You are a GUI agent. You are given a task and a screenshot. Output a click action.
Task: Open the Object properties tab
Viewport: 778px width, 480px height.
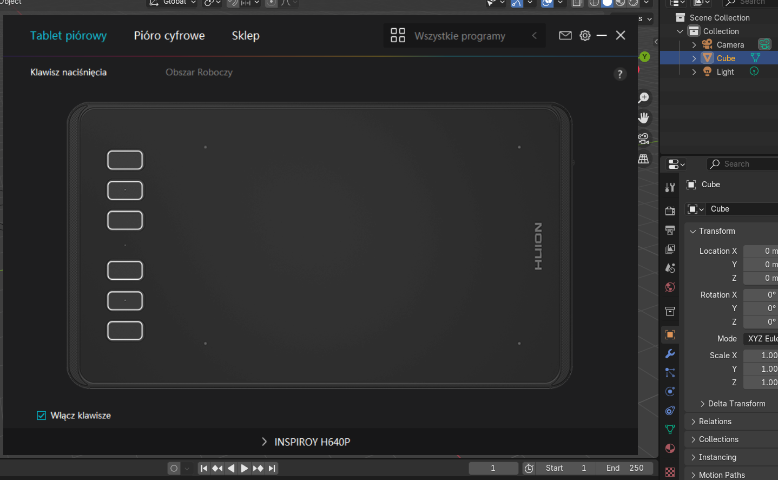[x=670, y=335]
